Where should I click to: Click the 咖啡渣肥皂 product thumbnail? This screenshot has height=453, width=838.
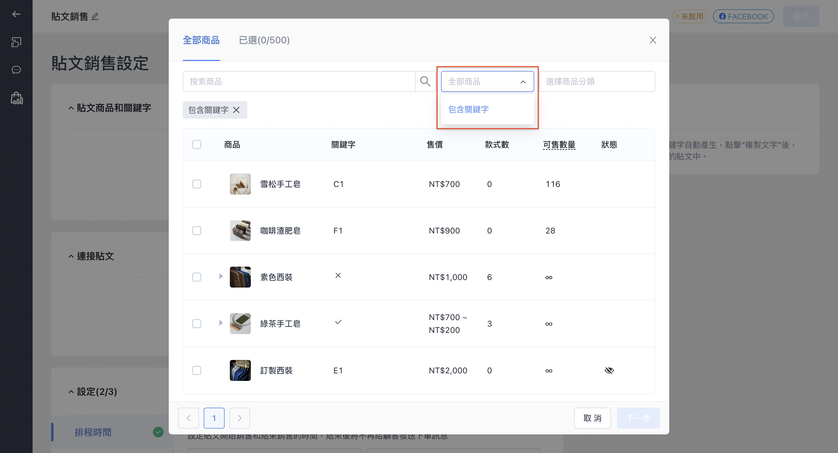click(240, 230)
